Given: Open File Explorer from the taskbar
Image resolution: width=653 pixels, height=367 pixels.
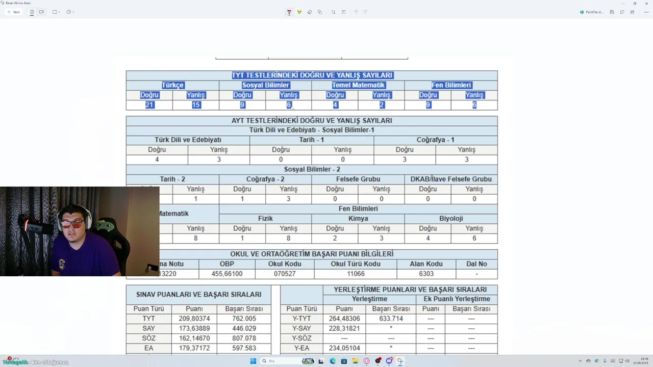Looking at the screenshot, I should [355, 361].
